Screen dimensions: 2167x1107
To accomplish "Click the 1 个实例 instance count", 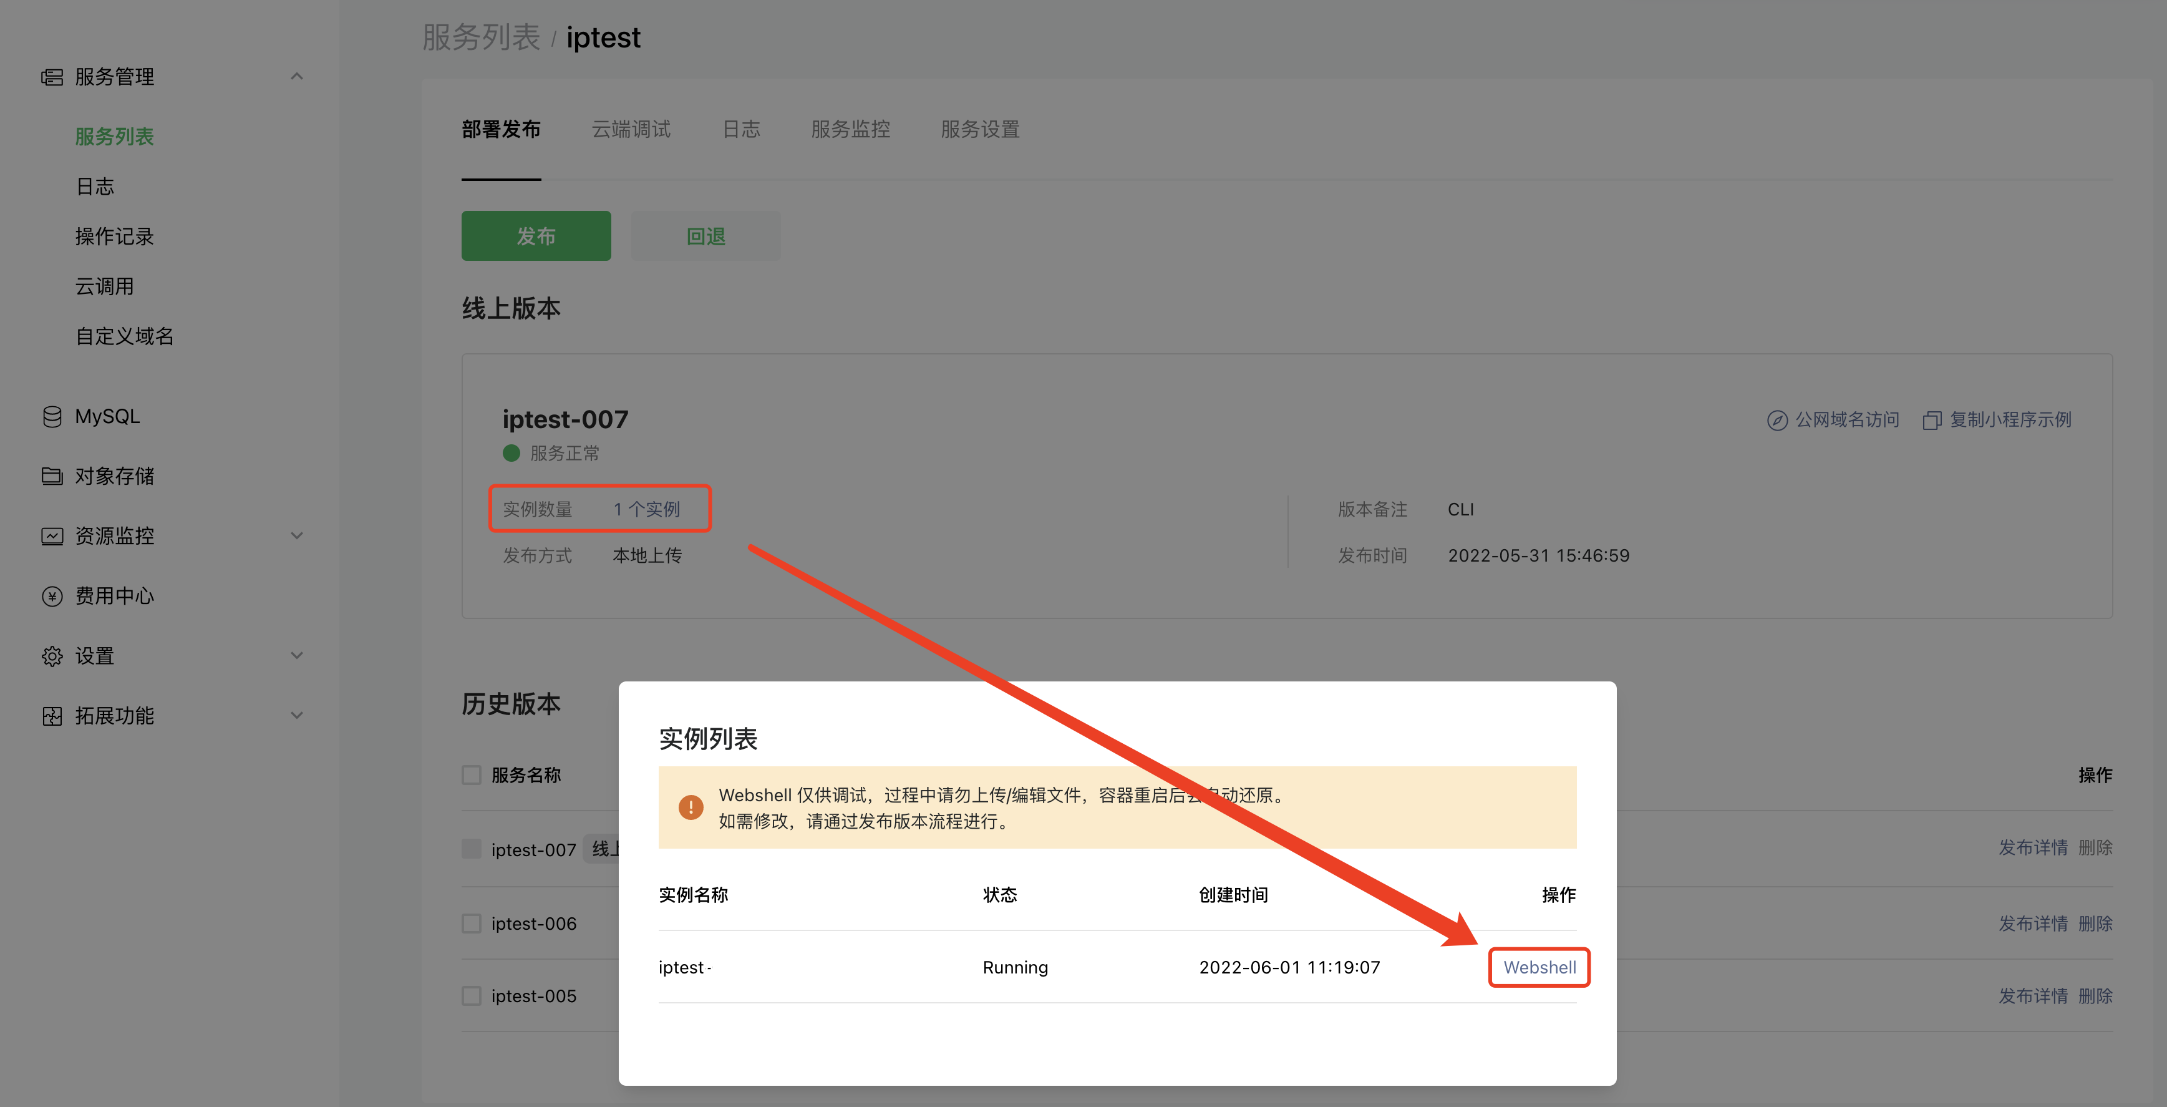I will click(646, 509).
